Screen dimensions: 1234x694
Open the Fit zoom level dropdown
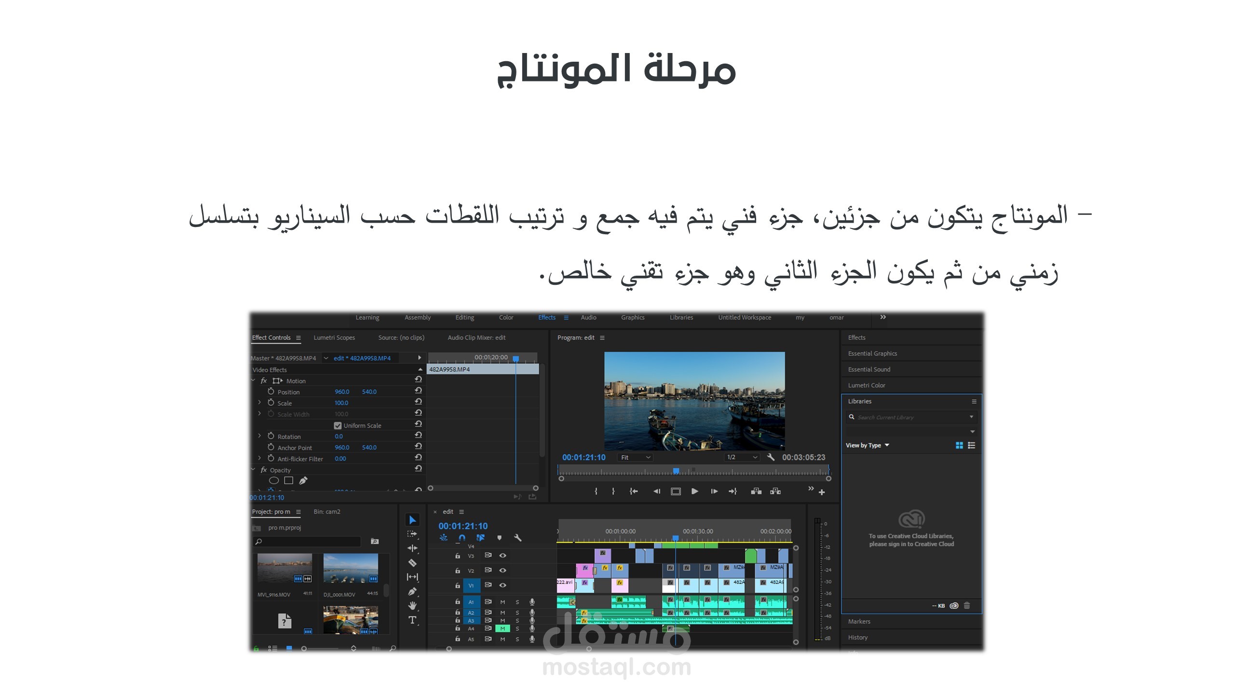pos(636,457)
